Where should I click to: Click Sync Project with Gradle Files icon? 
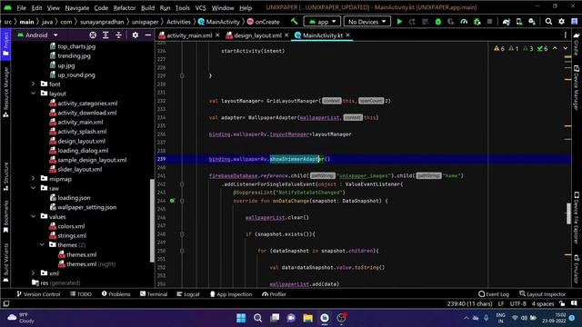point(507,22)
